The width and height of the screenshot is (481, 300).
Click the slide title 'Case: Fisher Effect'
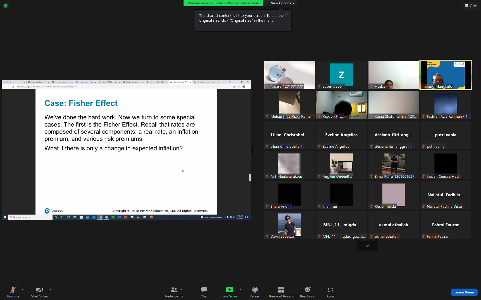pyautogui.click(x=81, y=103)
